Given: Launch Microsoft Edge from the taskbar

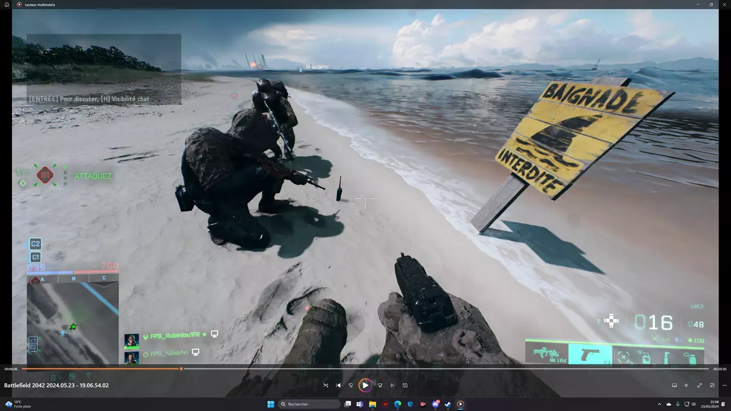Looking at the screenshot, I should (397, 404).
